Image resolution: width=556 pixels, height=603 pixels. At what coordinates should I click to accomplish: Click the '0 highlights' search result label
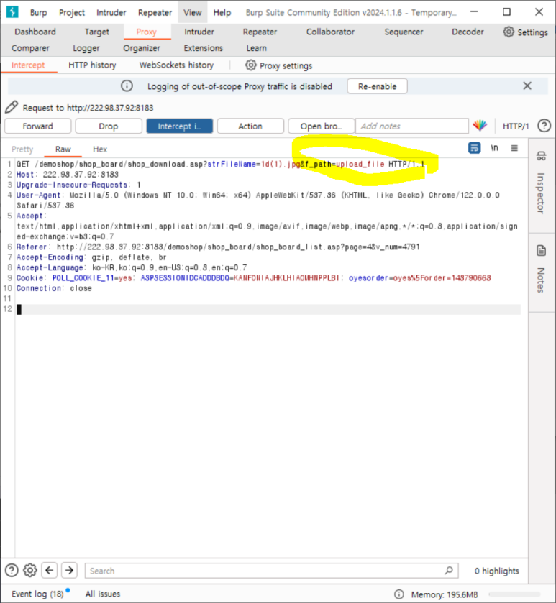496,571
